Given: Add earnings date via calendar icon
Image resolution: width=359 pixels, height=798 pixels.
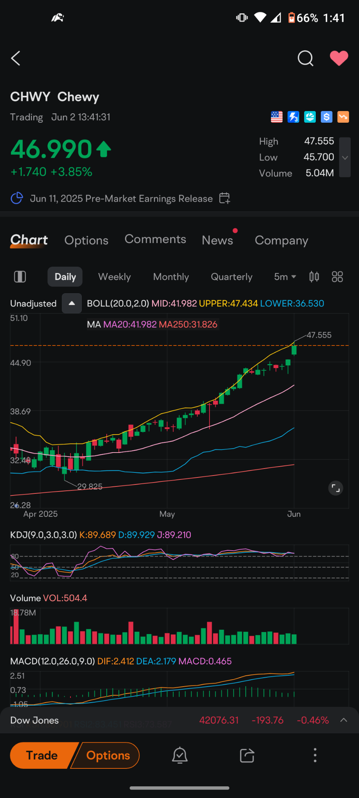Looking at the screenshot, I should (x=225, y=198).
